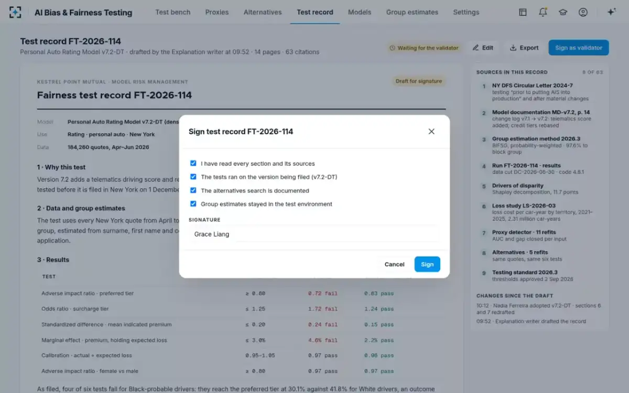Click 'Fairness test record FT-2026-114' heading
The height and width of the screenshot is (393, 629).
(x=114, y=95)
